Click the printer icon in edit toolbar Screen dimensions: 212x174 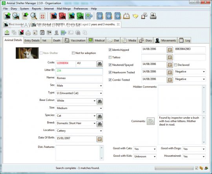click(x=28, y=33)
